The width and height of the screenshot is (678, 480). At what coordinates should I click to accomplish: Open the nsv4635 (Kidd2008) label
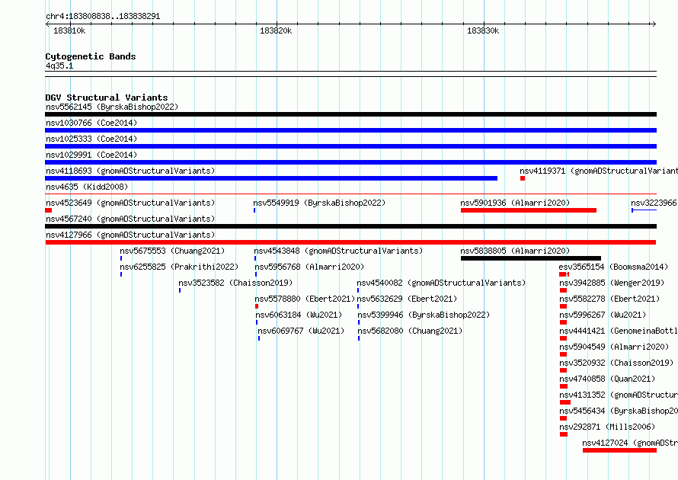pos(87,187)
